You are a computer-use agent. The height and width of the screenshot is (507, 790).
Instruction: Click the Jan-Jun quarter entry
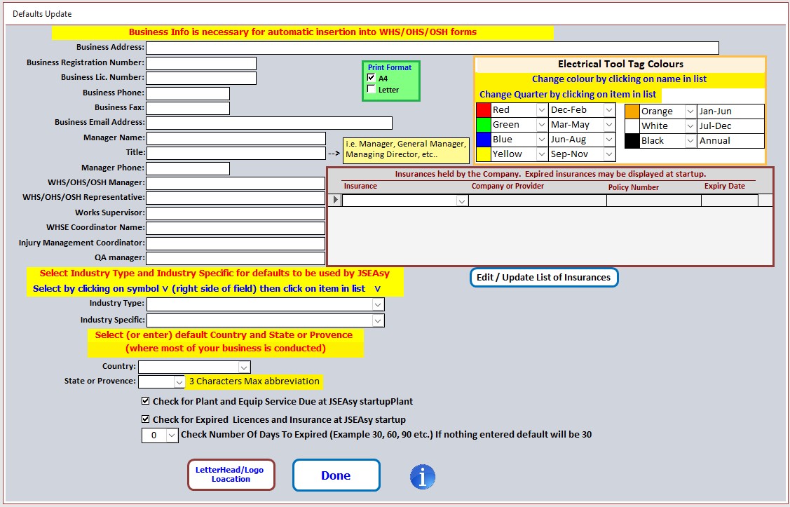(730, 111)
